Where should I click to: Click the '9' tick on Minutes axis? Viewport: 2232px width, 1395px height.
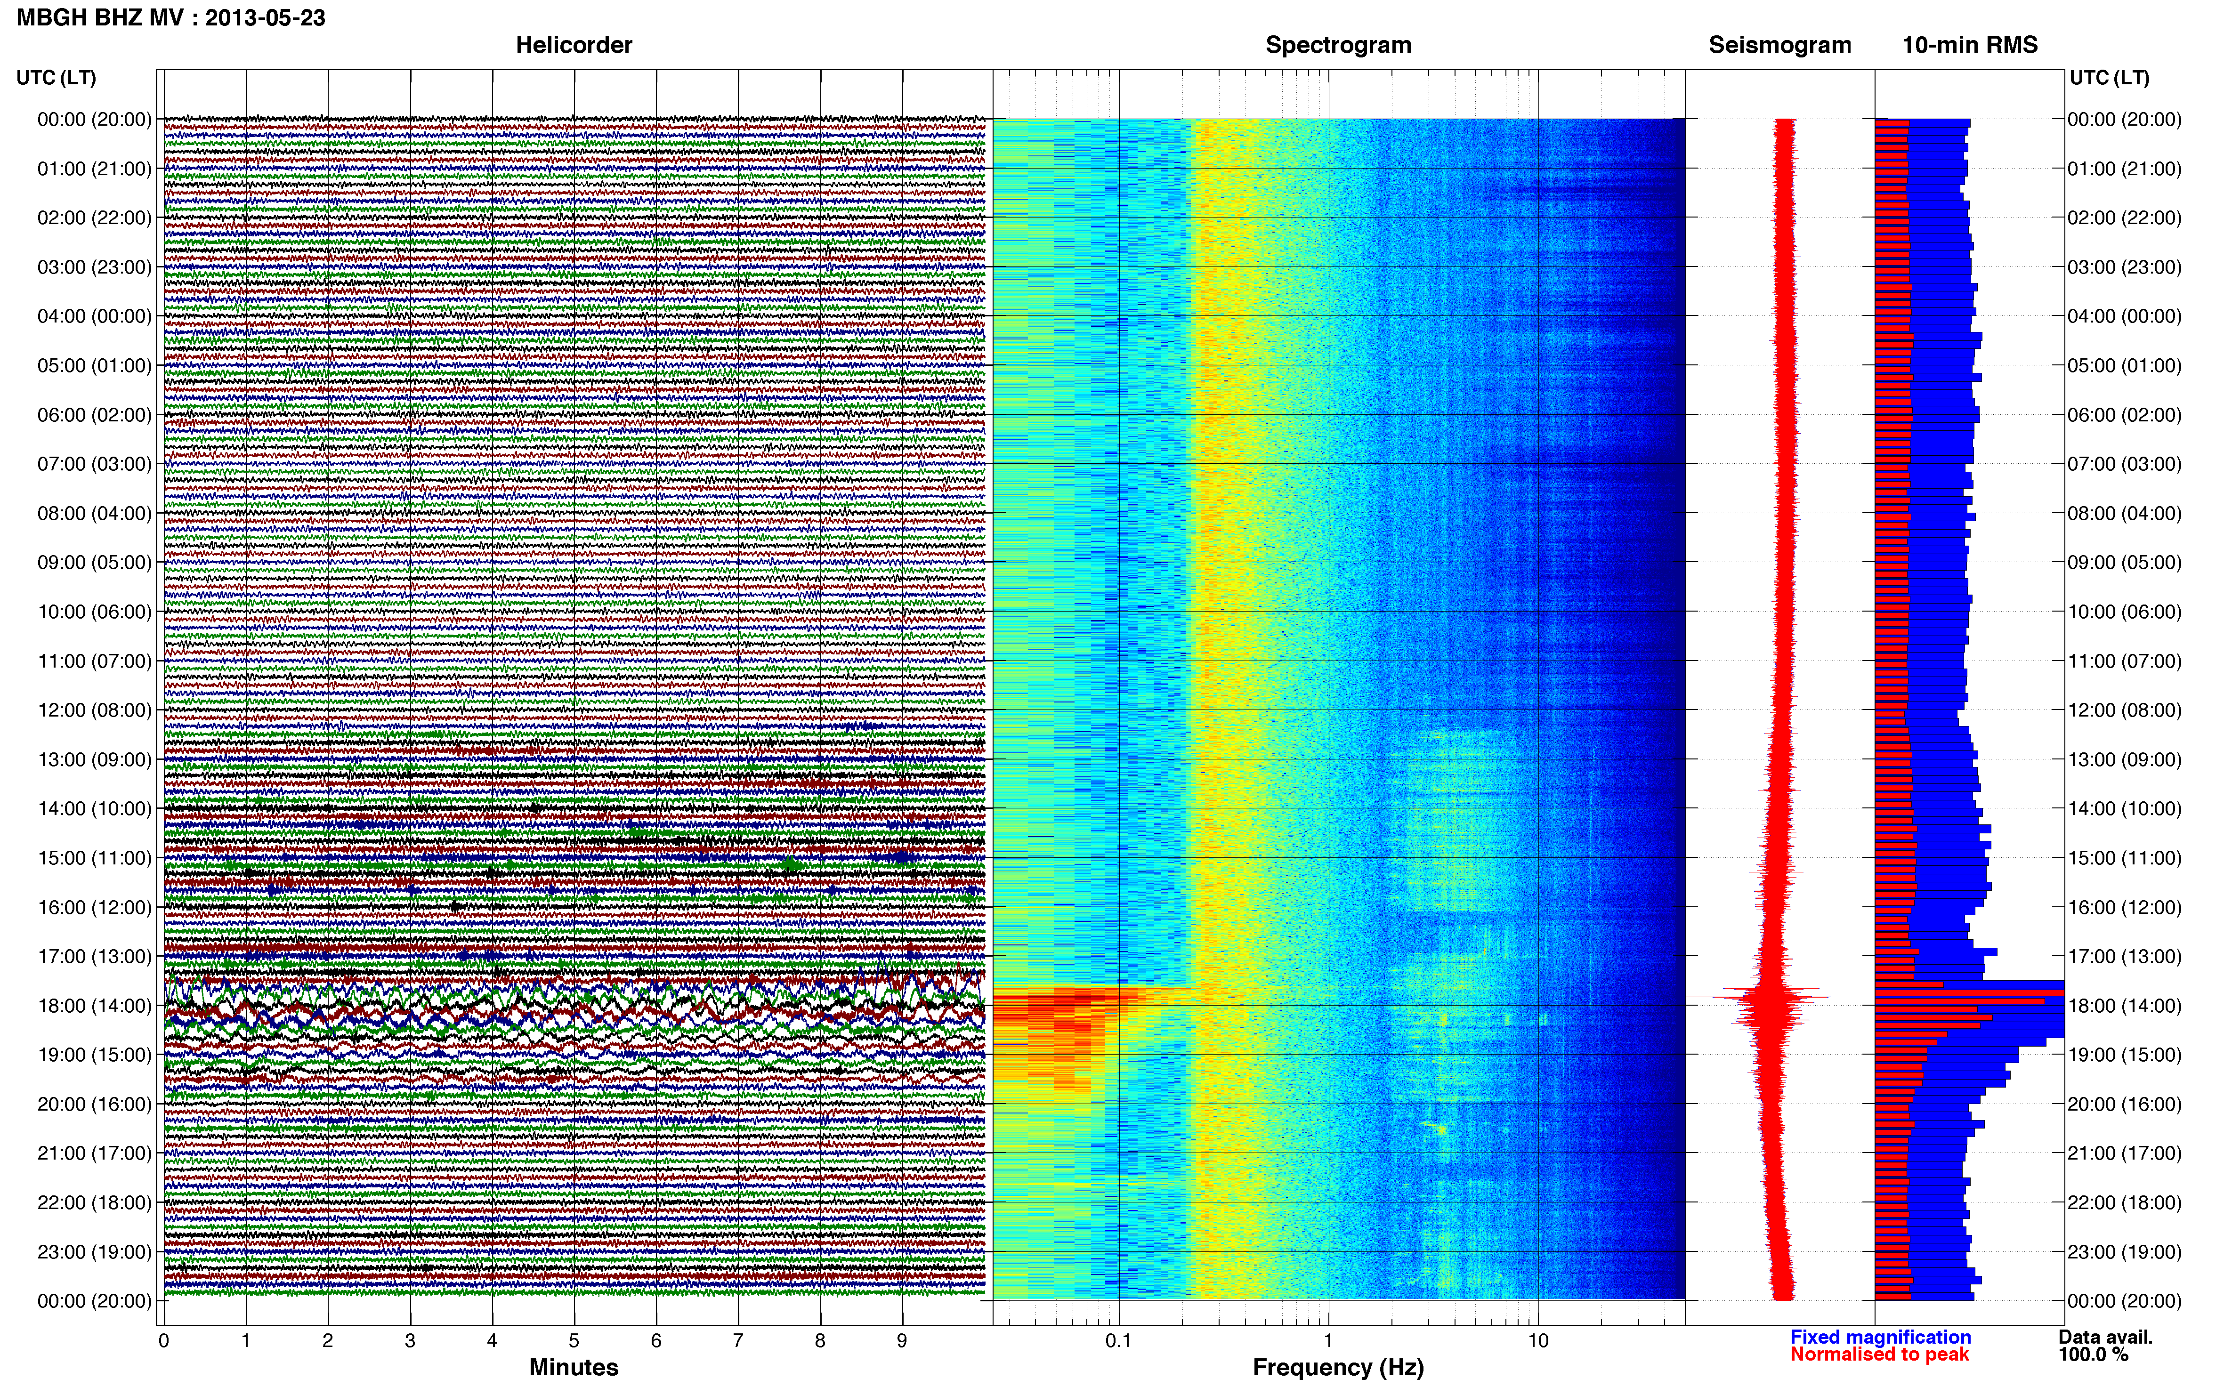coord(902,1340)
